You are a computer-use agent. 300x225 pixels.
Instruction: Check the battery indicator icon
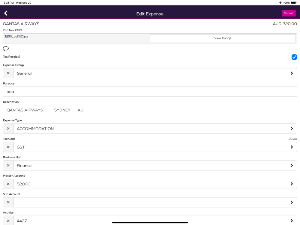pyautogui.click(x=294, y=3)
